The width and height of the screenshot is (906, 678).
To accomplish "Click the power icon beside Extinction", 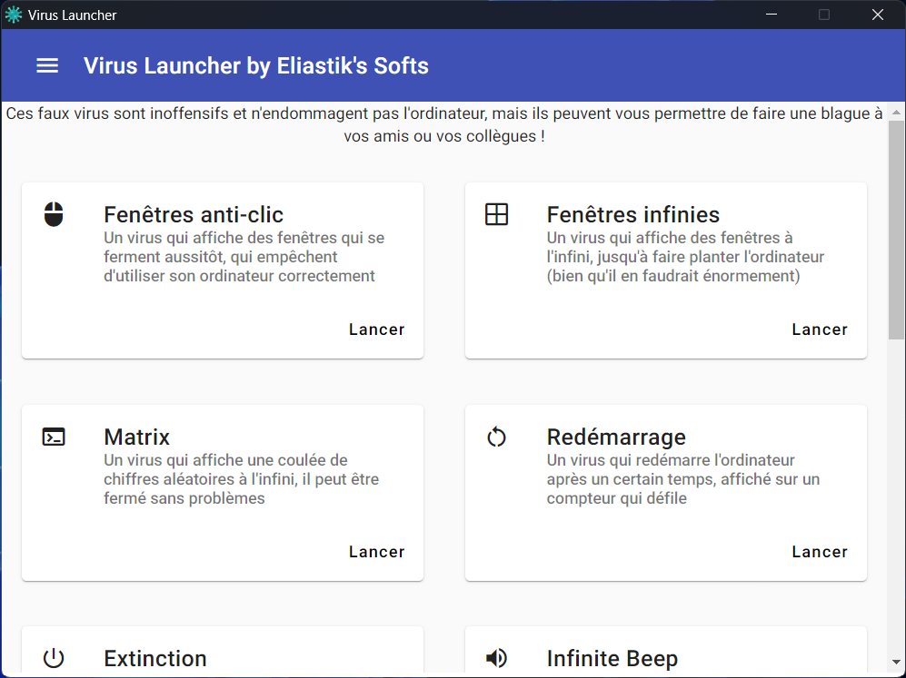I will pyautogui.click(x=54, y=658).
